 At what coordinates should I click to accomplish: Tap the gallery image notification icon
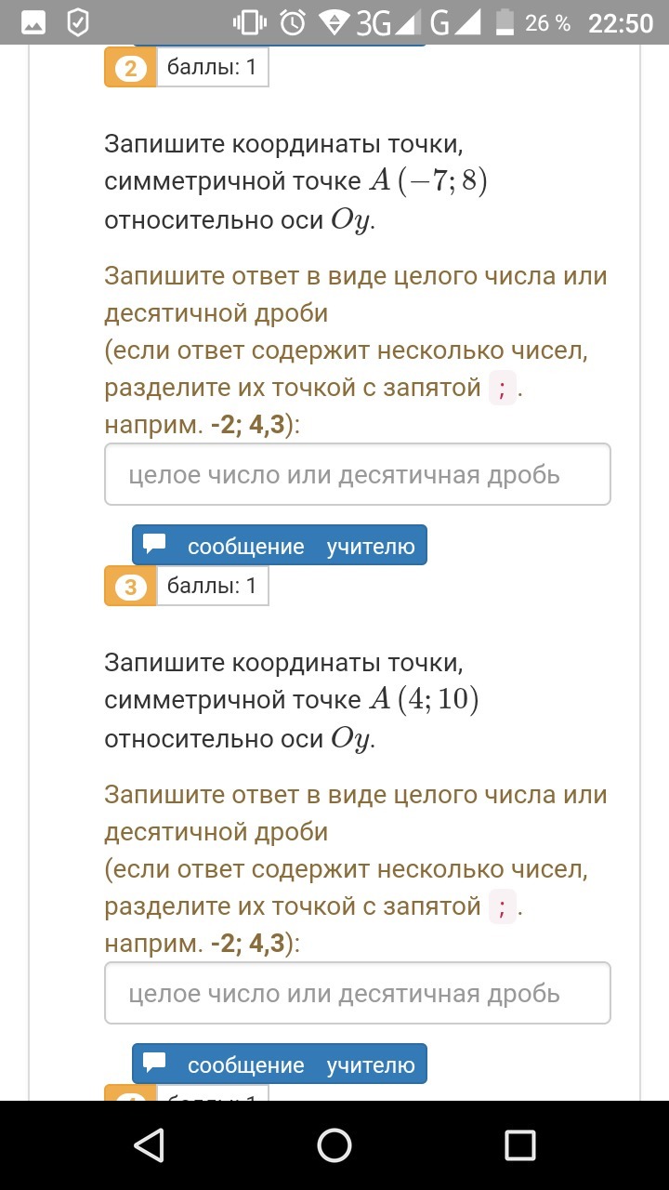click(x=33, y=22)
